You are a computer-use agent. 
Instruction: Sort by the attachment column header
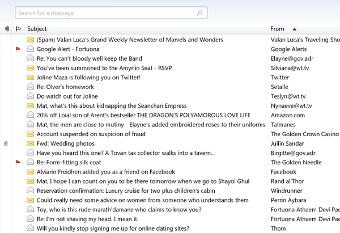[7, 29]
